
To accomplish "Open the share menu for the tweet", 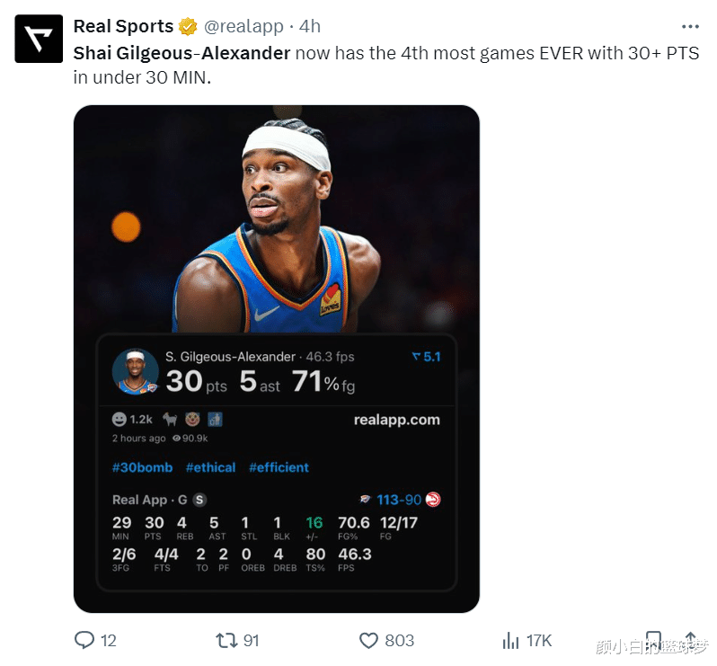I will (x=691, y=640).
